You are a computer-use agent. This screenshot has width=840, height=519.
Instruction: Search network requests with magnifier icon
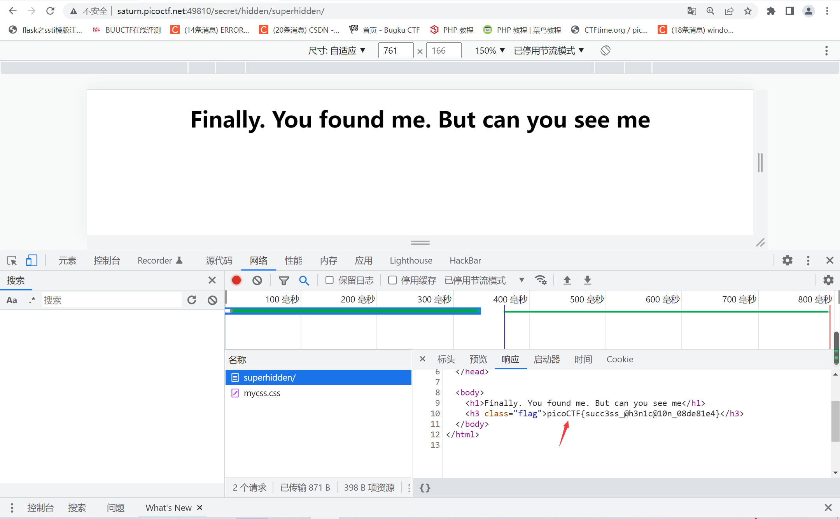coord(304,280)
